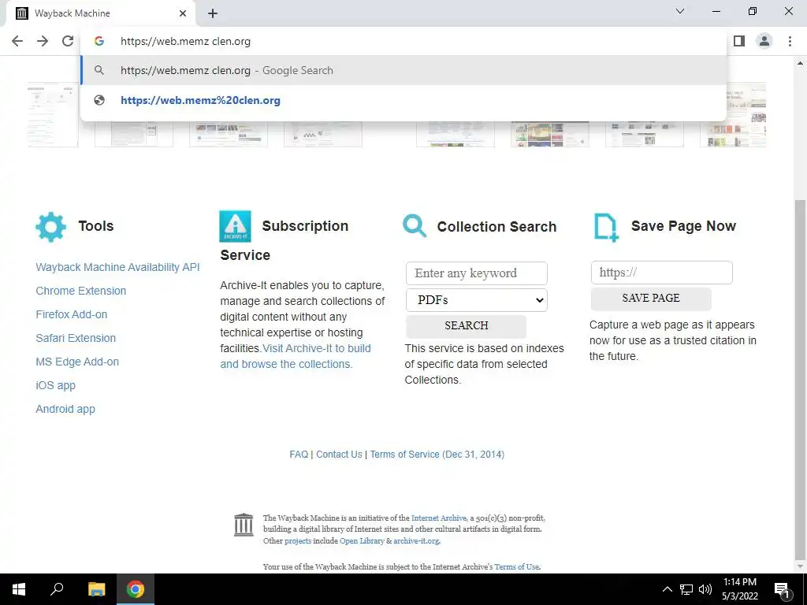807x605 pixels.
Task: Open the Contact Us link
Action: pos(339,455)
